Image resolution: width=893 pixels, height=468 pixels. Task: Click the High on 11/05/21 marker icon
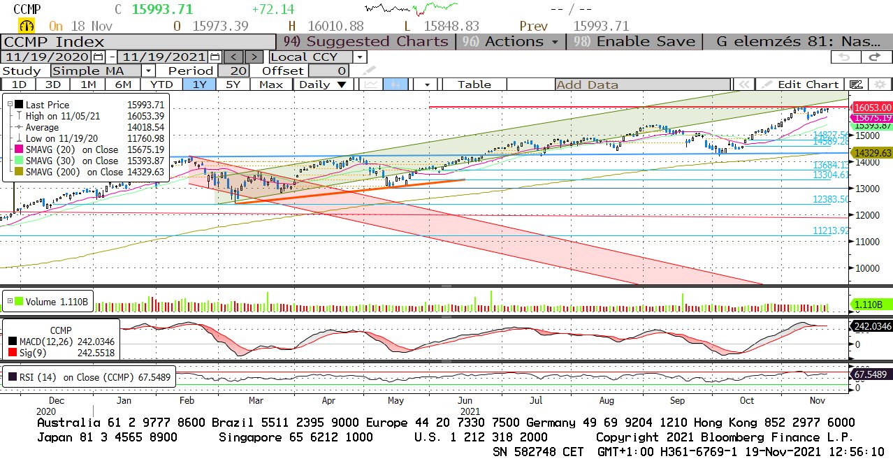pos(20,116)
